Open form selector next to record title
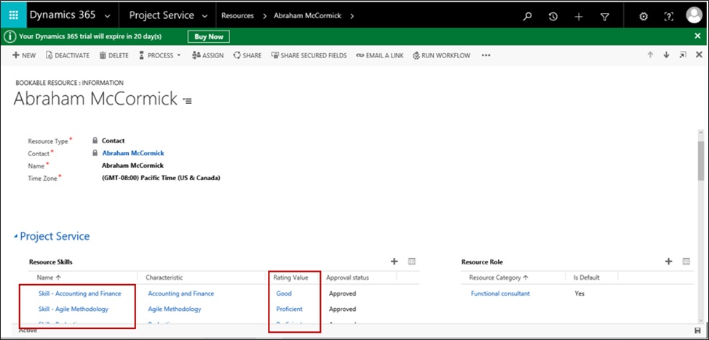 [x=187, y=101]
